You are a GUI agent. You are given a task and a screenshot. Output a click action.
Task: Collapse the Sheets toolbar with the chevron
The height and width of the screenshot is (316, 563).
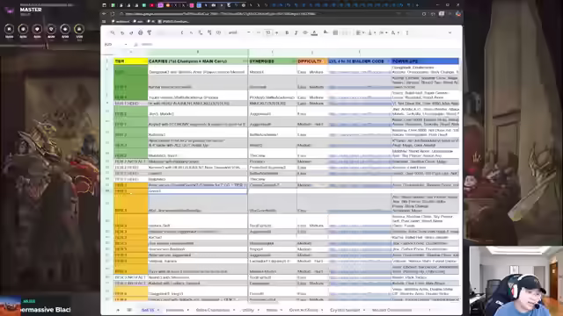(450, 32)
